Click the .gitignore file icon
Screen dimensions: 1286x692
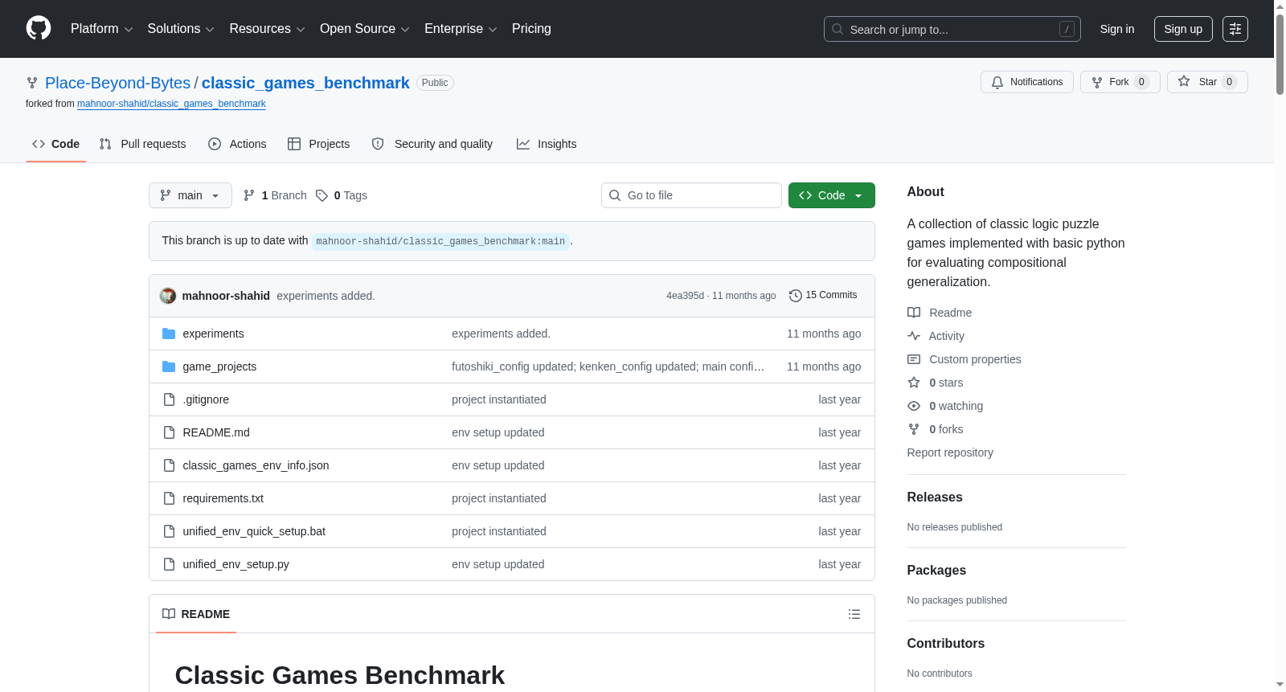pyautogui.click(x=169, y=399)
